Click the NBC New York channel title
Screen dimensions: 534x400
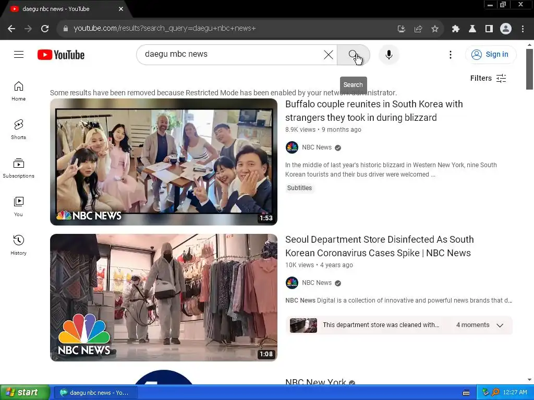pyautogui.click(x=315, y=382)
